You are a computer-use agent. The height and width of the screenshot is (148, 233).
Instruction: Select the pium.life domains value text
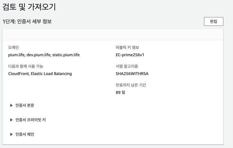coord(44,55)
